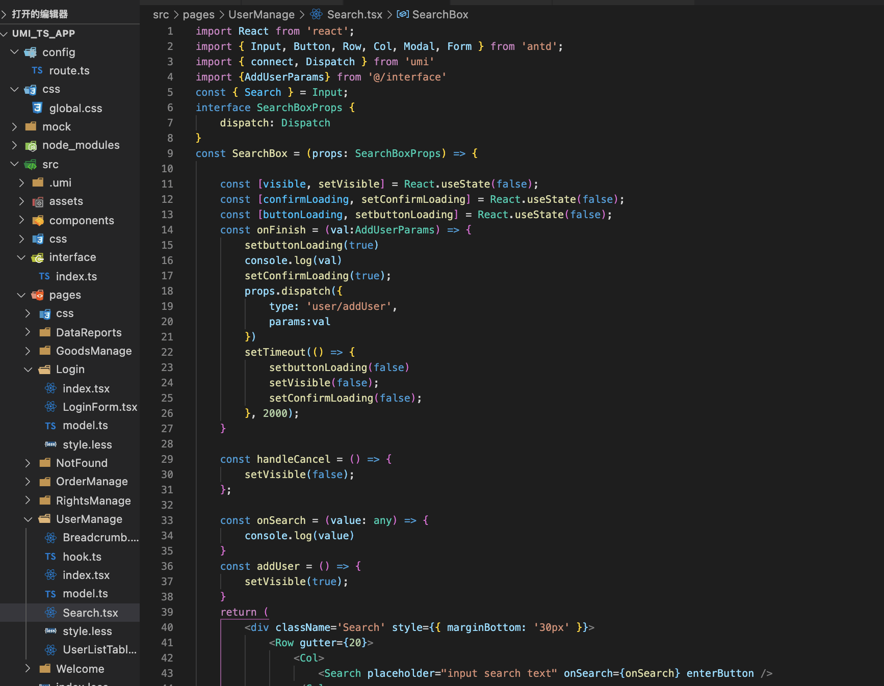Select Search.tsx in the file tree
This screenshot has height=686, width=884.
70,613
